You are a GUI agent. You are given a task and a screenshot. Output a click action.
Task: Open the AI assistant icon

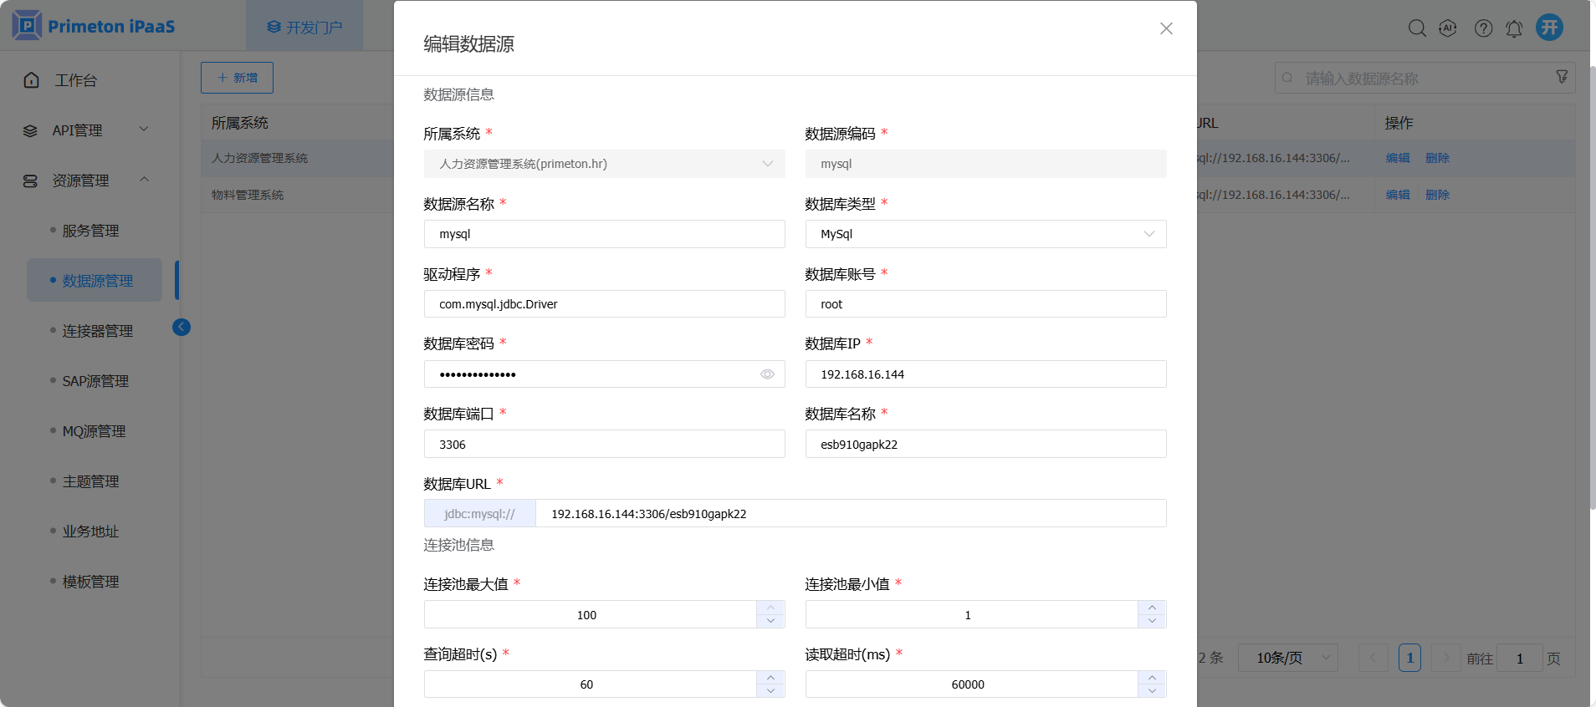coord(1448,28)
